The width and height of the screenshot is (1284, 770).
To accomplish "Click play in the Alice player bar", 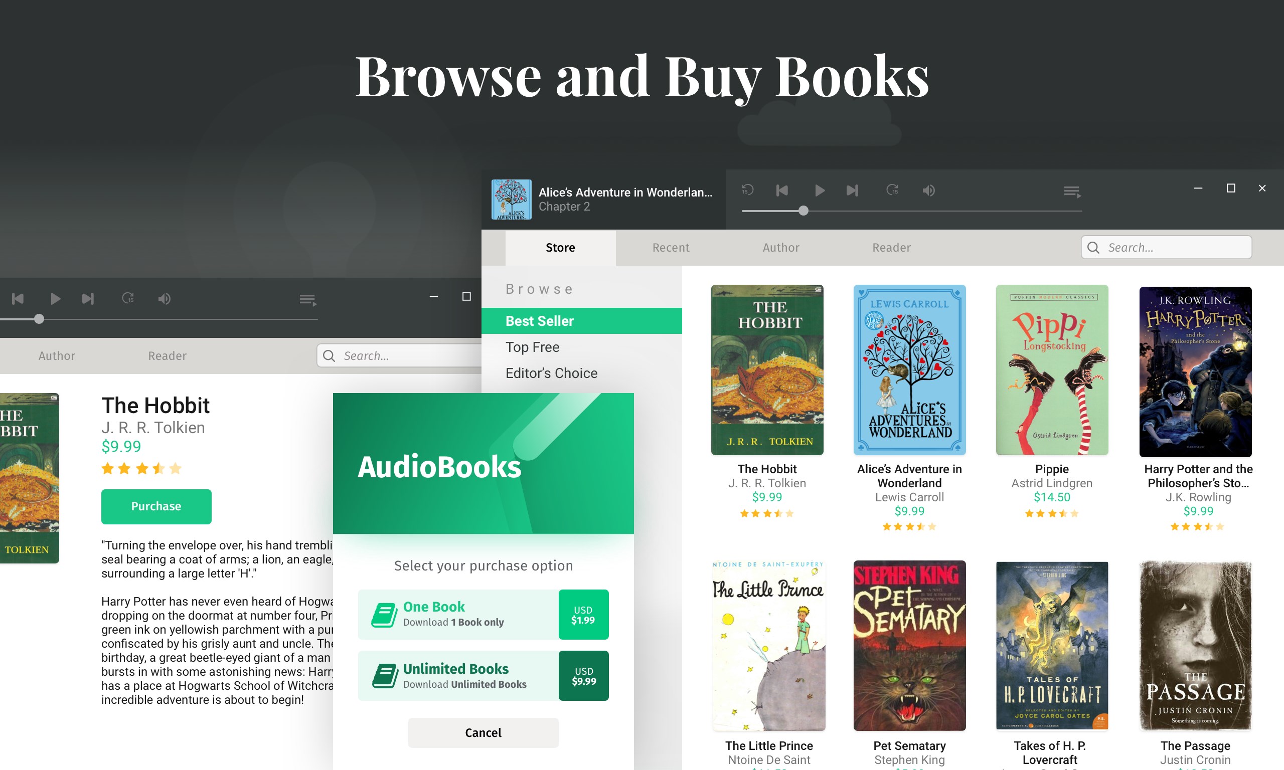I will tap(819, 190).
